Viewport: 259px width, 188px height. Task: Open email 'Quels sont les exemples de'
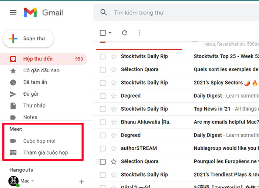(x=226, y=69)
